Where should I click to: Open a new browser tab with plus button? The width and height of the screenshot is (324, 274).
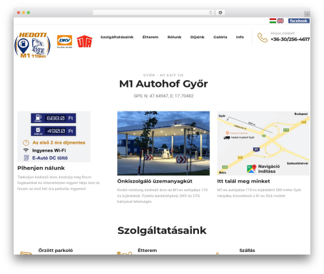coord(307,14)
